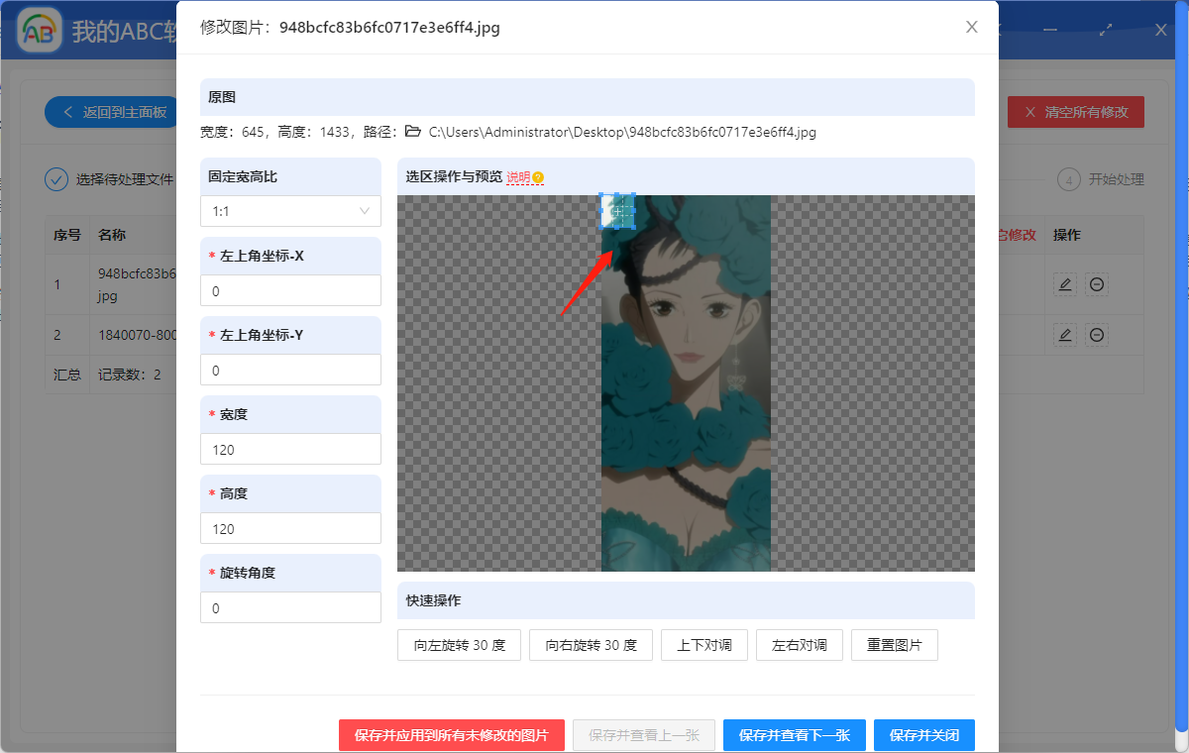Screen dimensions: 1189x753
Task: Click the 说明 help link
Action: [520, 178]
